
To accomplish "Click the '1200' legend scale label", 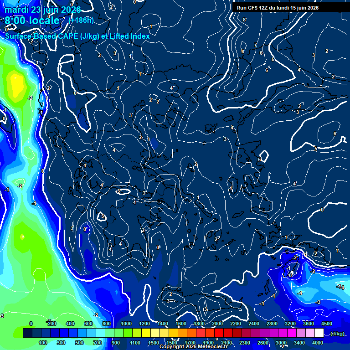I will pos(144,324).
